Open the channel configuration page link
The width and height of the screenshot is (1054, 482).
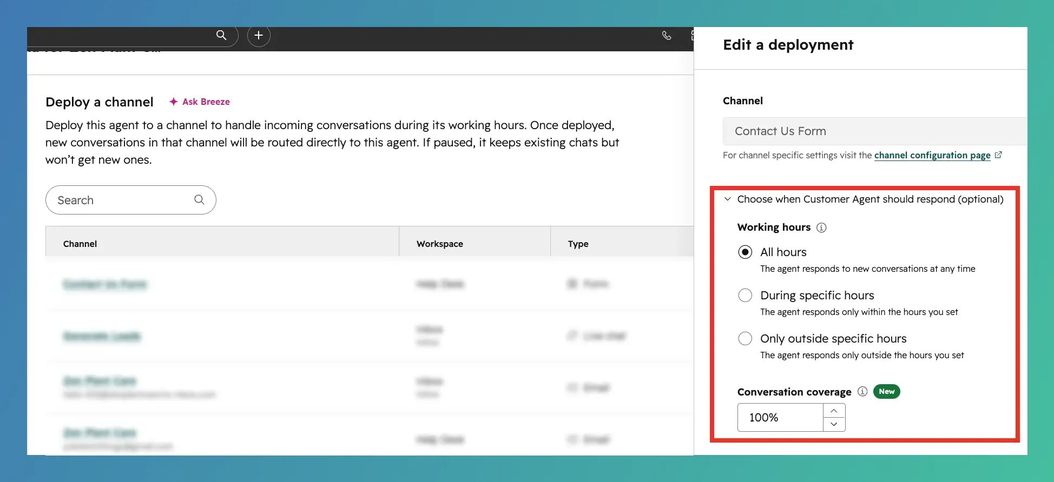click(x=932, y=155)
